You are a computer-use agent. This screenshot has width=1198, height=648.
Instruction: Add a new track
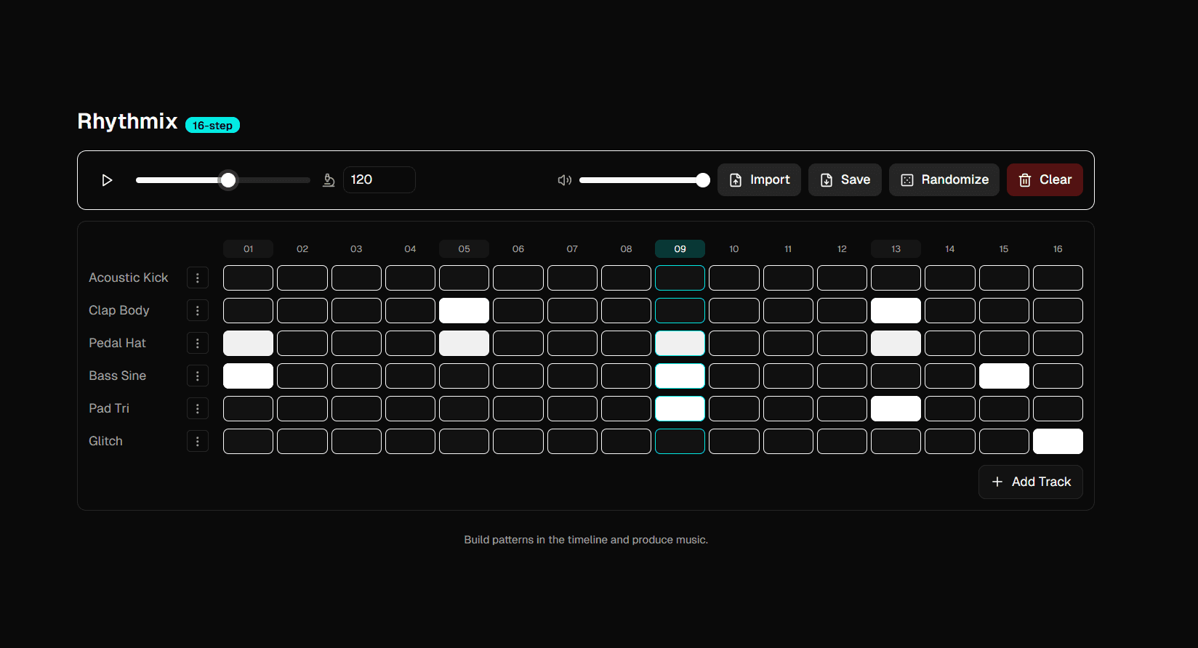click(1031, 482)
